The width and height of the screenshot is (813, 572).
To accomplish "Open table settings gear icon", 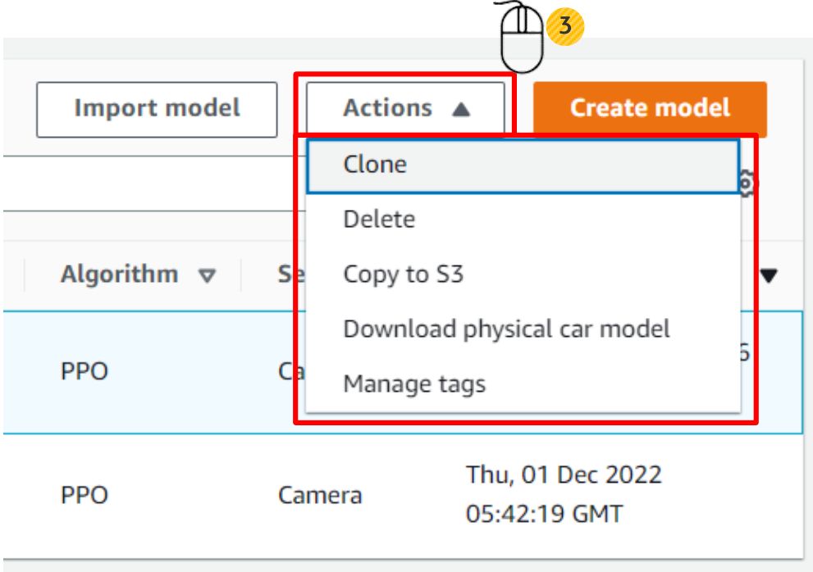I will (x=747, y=184).
